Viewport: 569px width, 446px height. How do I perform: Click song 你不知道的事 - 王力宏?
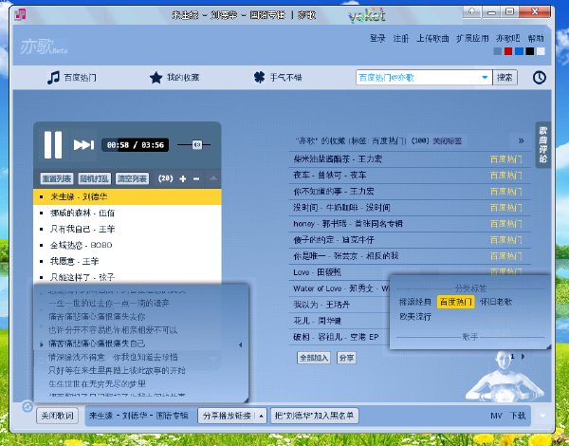click(x=334, y=192)
